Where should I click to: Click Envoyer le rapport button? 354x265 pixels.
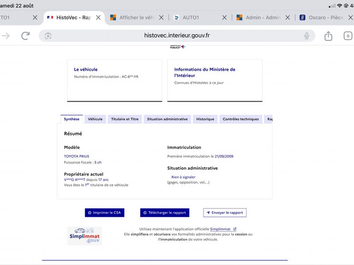225,212
